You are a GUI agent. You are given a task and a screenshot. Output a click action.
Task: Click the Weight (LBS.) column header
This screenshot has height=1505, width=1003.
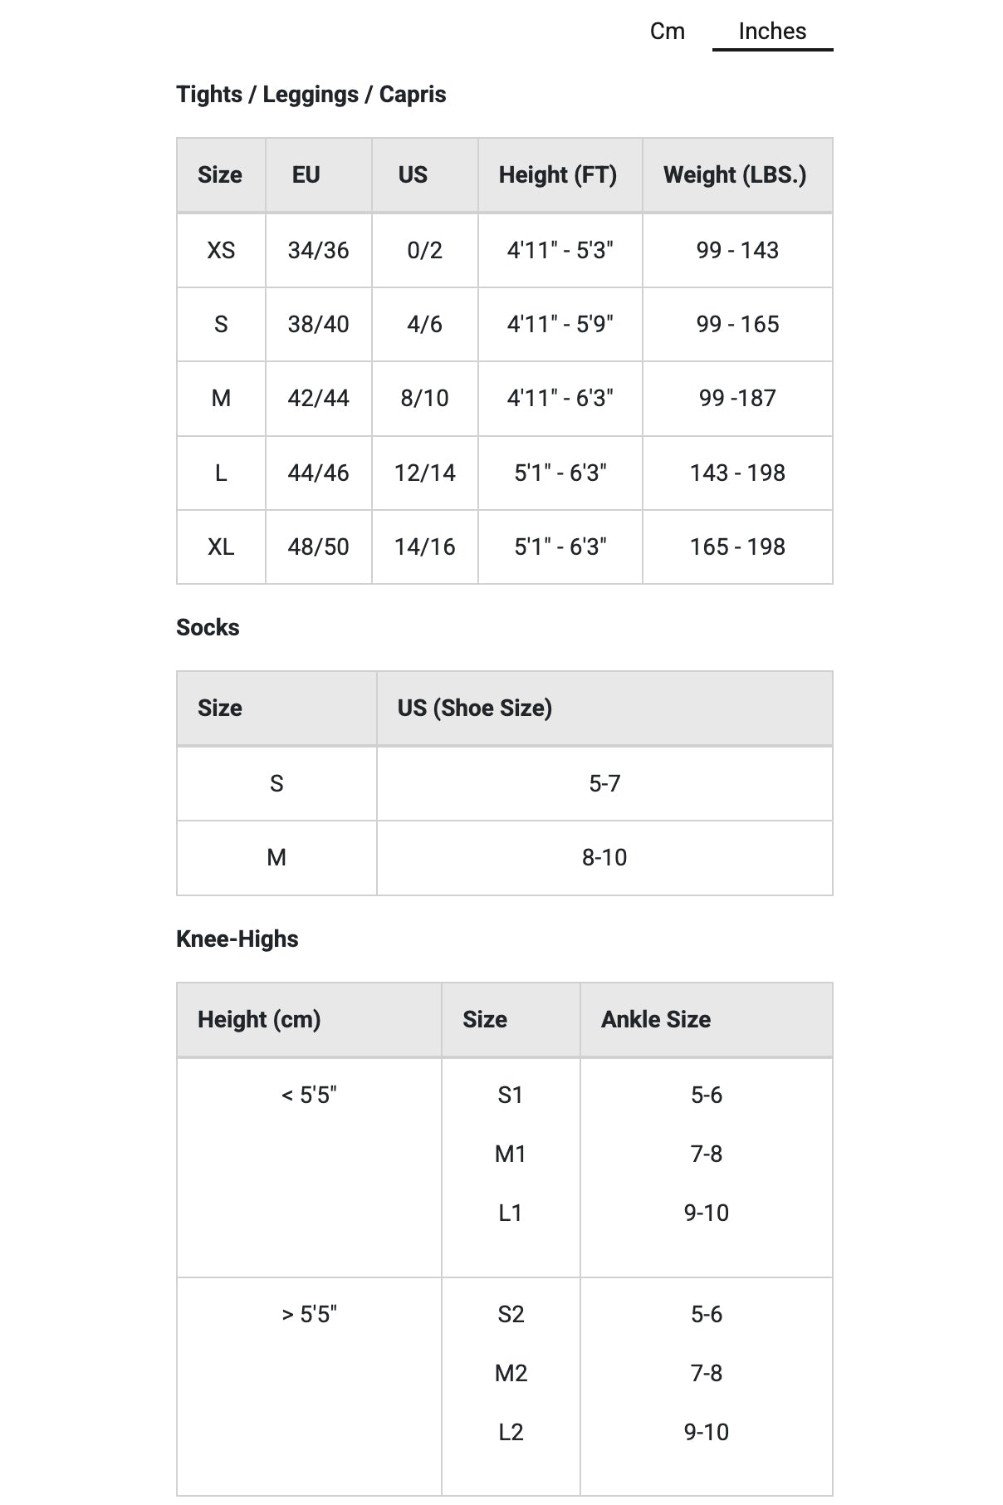pos(735,175)
